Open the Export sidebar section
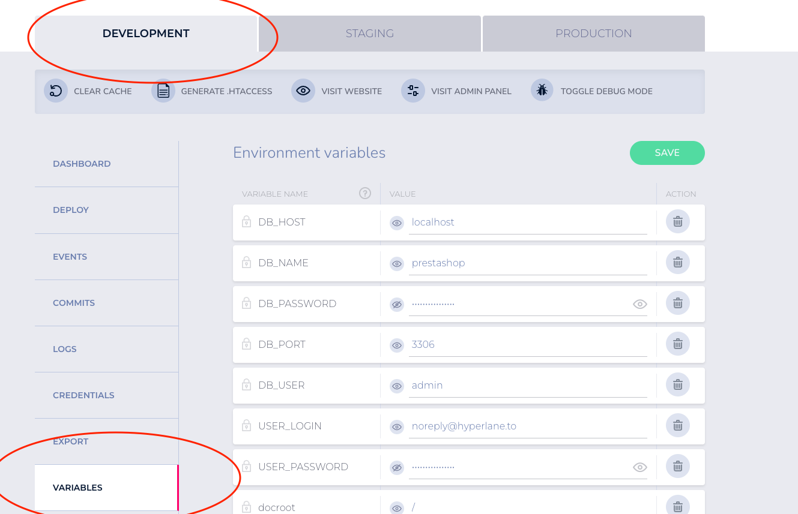 (x=106, y=441)
